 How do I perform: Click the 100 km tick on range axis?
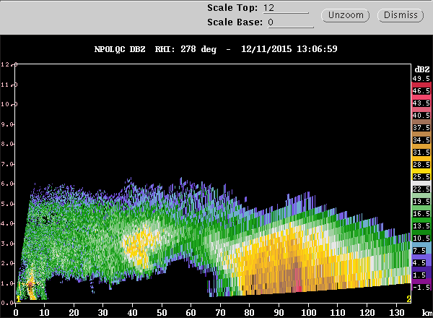[309, 312]
